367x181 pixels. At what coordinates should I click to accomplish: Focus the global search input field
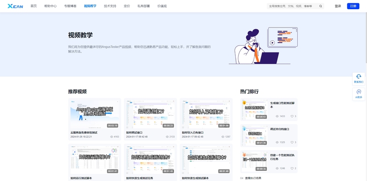(293, 6)
